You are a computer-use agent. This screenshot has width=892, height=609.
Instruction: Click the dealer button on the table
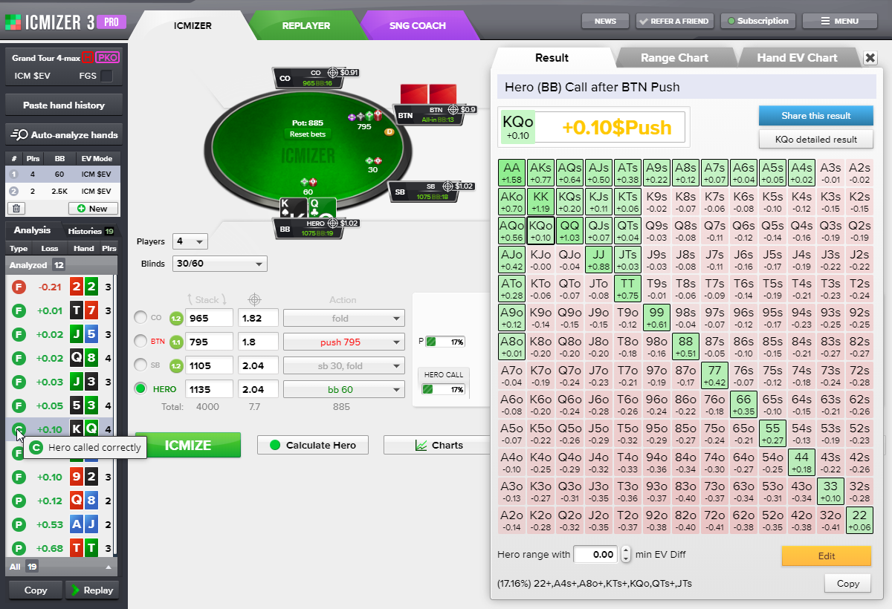[x=389, y=131]
